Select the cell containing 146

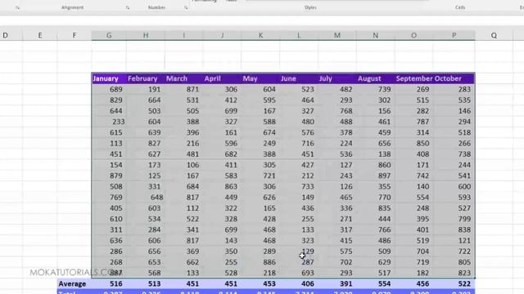pos(454,111)
